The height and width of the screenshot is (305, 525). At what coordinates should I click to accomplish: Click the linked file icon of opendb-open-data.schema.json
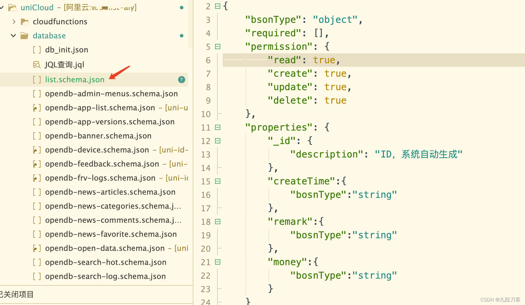[37, 248]
